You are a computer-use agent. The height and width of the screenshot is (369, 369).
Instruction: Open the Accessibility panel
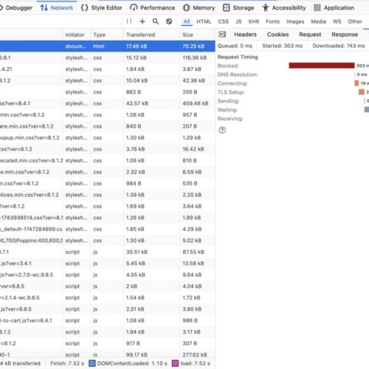click(x=284, y=8)
